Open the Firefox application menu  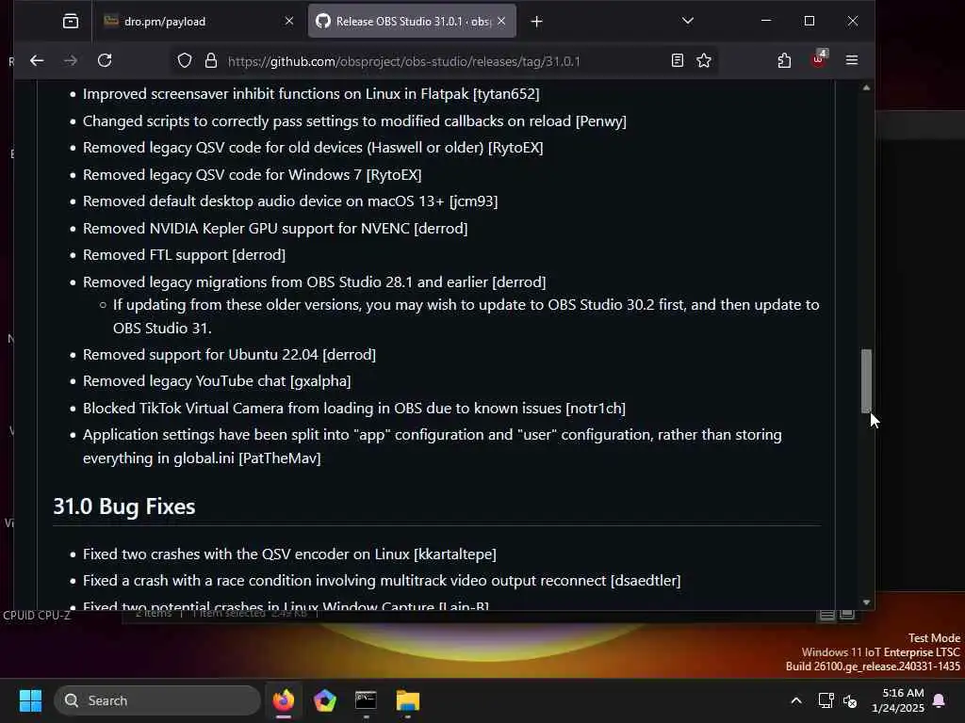(852, 60)
